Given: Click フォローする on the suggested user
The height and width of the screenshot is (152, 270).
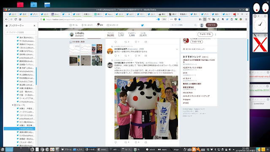Looking at the screenshot, I should point(197,42).
